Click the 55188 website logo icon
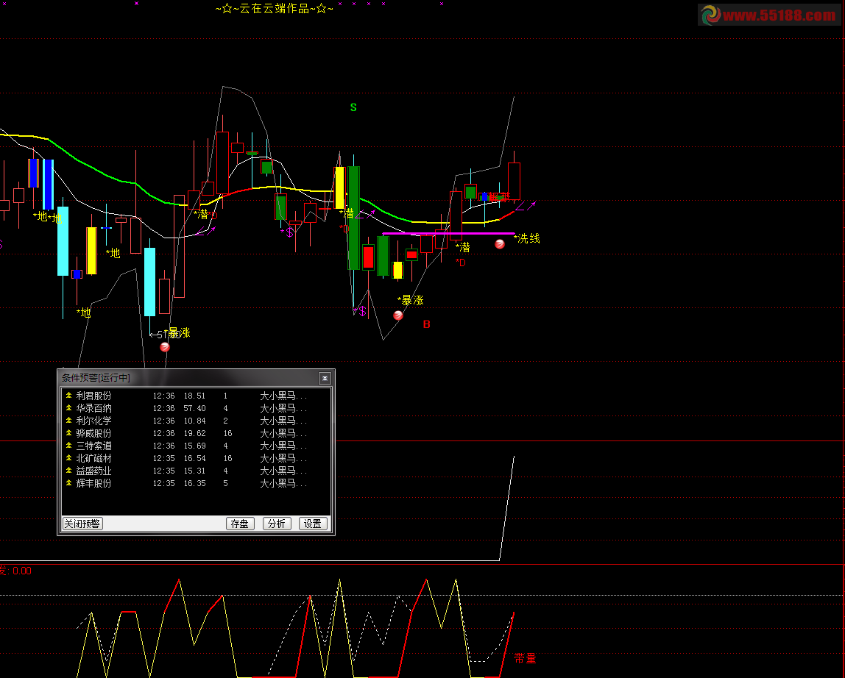 click(x=710, y=15)
